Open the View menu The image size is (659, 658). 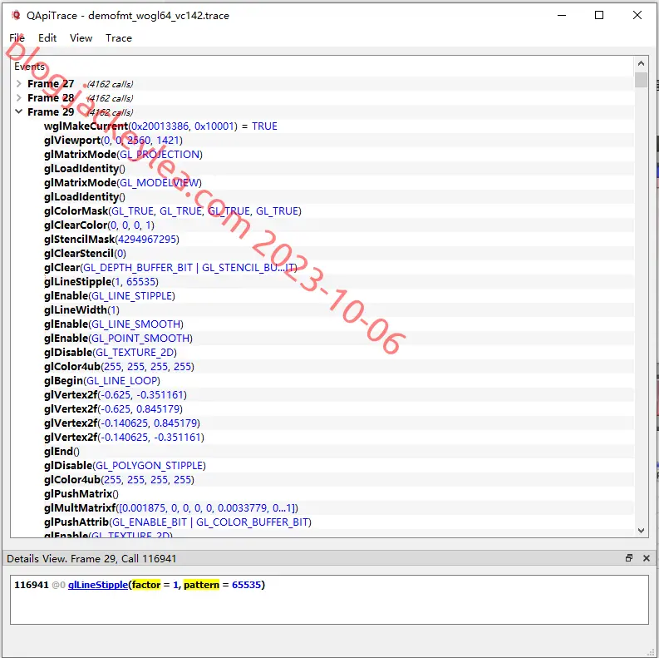click(x=81, y=38)
